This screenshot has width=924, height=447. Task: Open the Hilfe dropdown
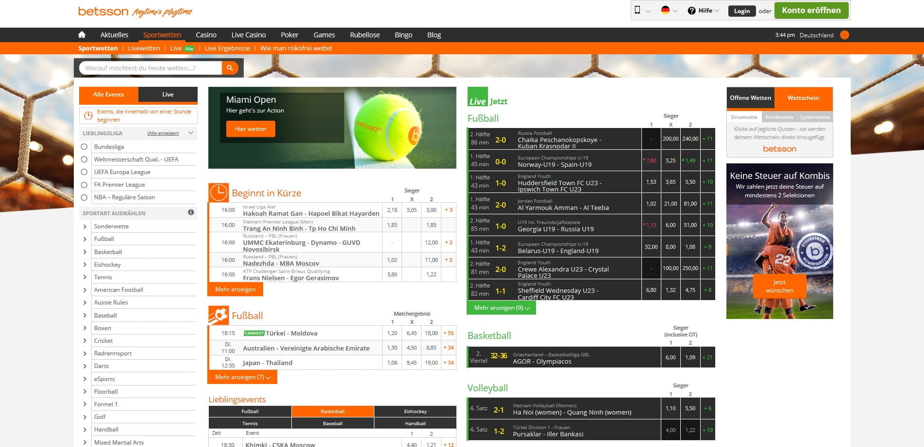click(x=708, y=11)
